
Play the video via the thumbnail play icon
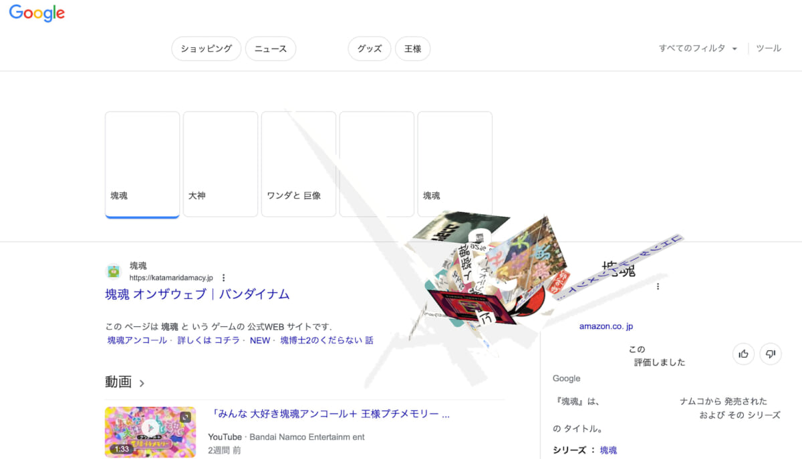(x=150, y=428)
